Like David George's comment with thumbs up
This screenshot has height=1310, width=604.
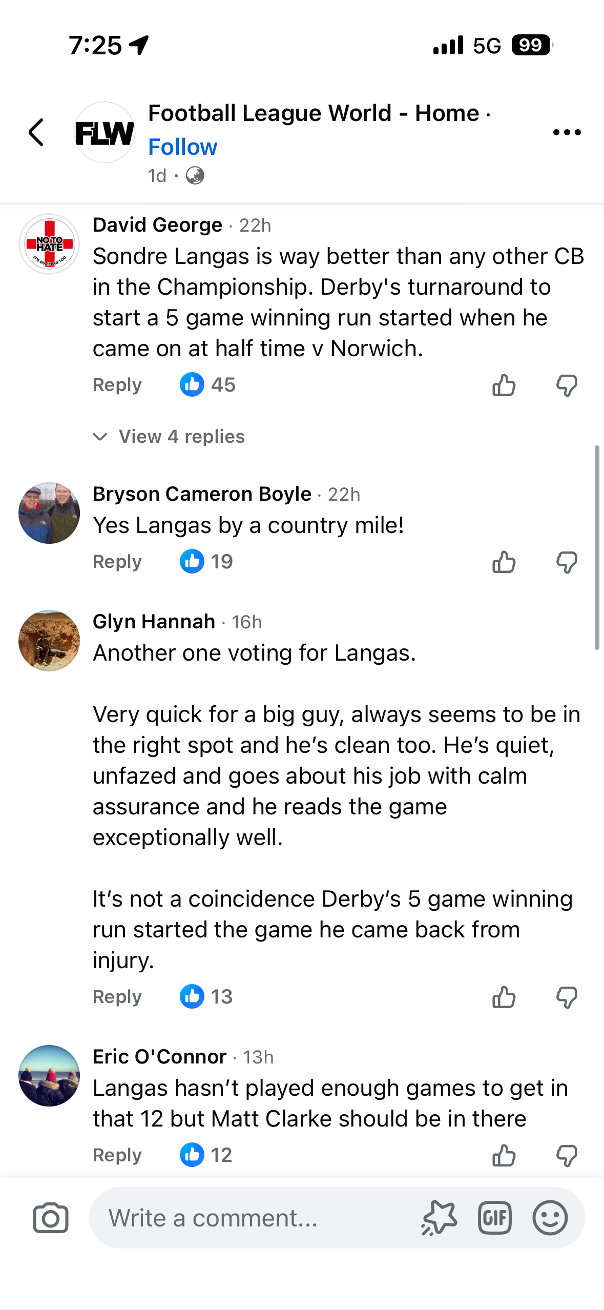click(504, 385)
